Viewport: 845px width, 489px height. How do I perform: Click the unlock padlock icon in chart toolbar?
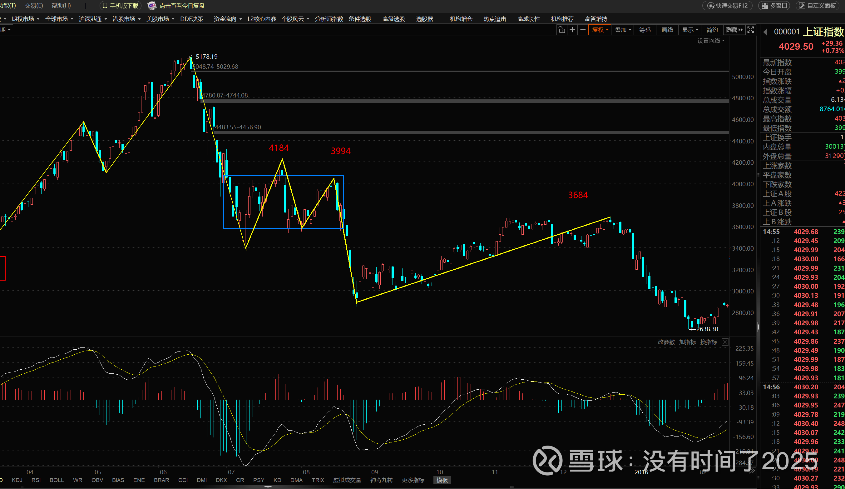pyautogui.click(x=562, y=30)
